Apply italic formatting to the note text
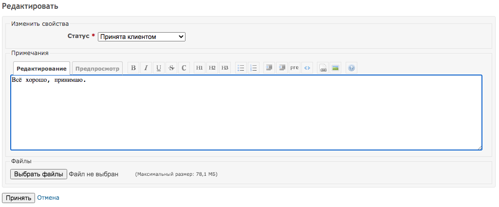The height and width of the screenshot is (207, 499). [x=146, y=68]
